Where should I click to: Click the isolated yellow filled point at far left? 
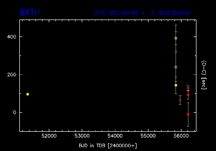[28, 94]
